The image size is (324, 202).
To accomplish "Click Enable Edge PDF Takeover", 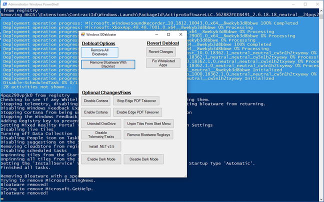I will (x=137, y=112).
